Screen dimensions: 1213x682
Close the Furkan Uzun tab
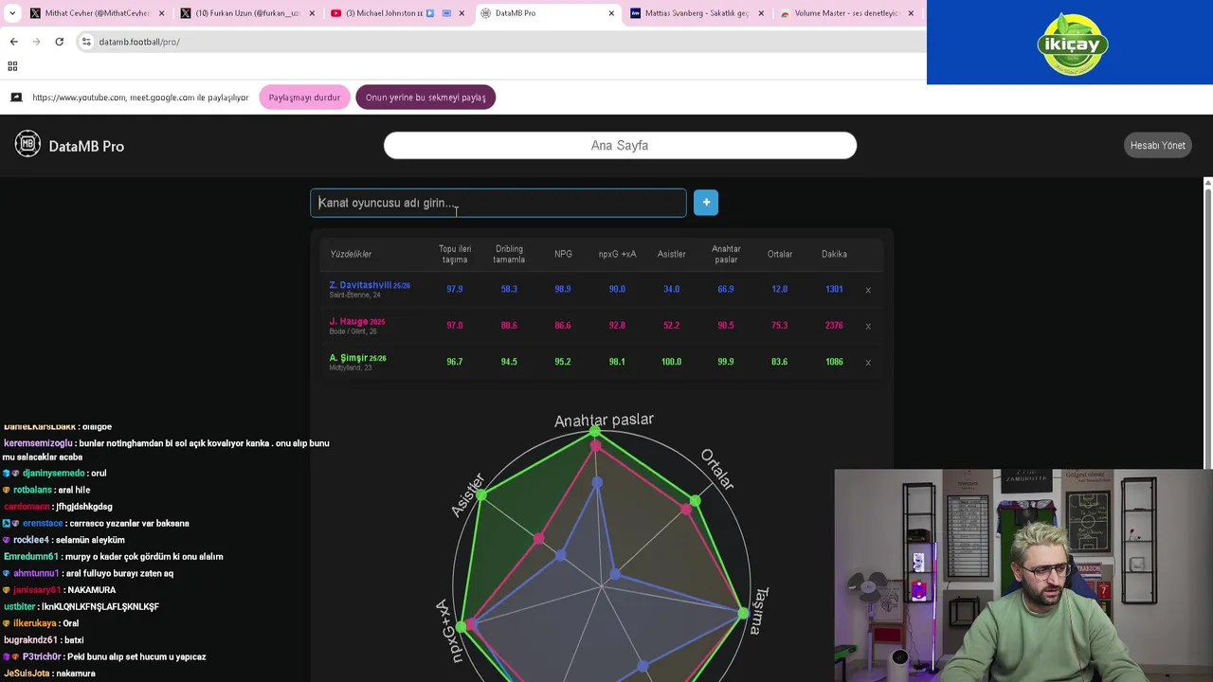pos(312,13)
